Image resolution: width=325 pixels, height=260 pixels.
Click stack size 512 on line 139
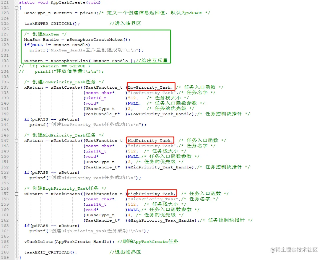(x=132, y=98)
